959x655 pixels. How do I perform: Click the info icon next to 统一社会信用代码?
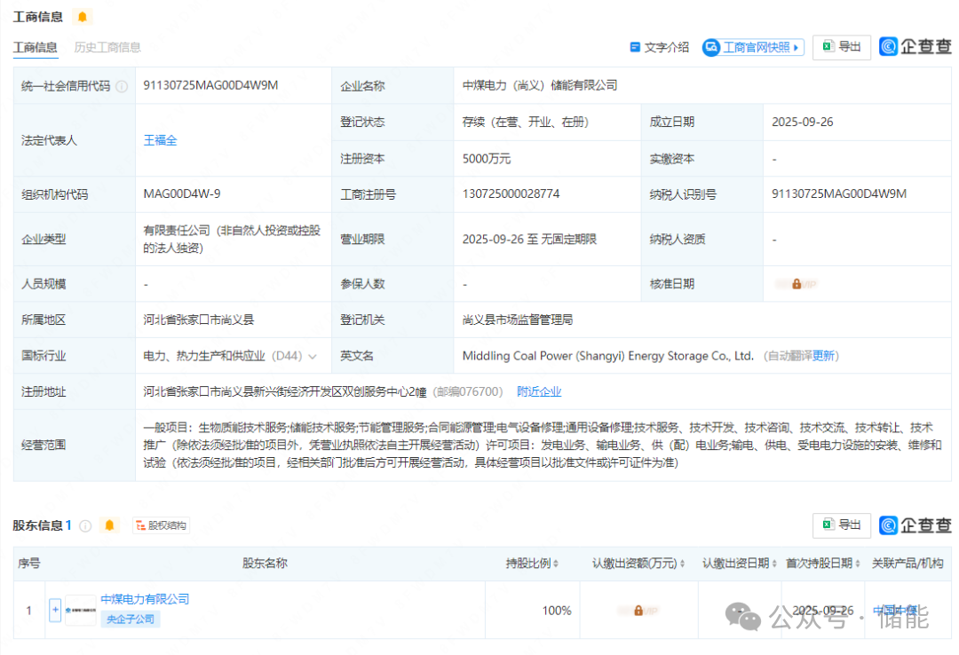coord(122,86)
